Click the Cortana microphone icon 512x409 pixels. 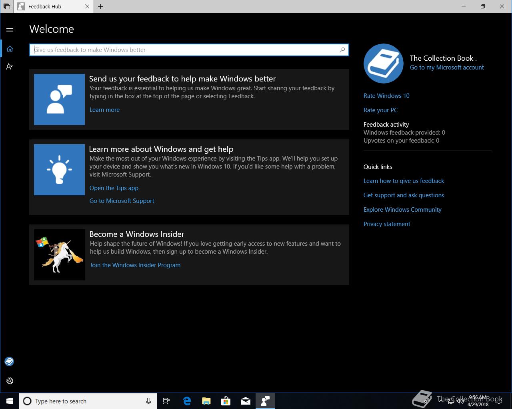(148, 401)
